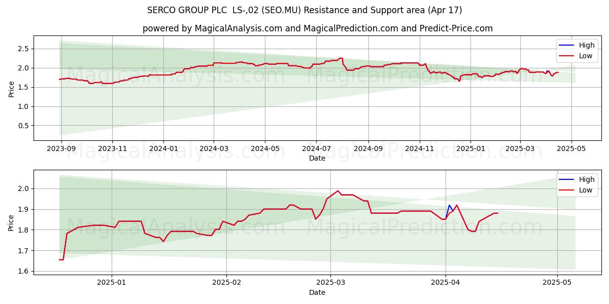
Task: Click the top chart y-axis value 2.5
Action: (24, 49)
